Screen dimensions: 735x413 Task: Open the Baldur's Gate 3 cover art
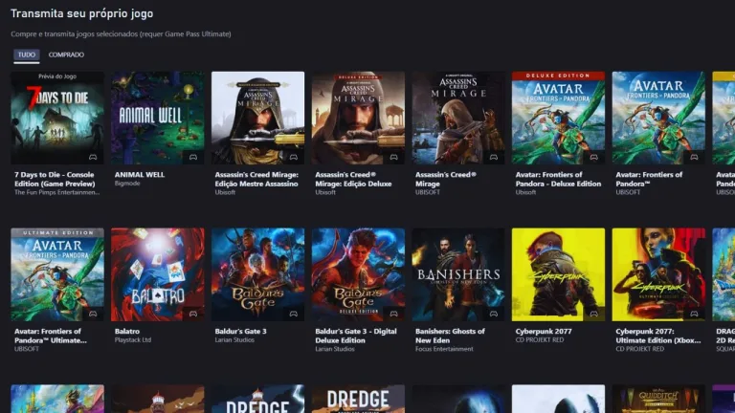(x=257, y=274)
